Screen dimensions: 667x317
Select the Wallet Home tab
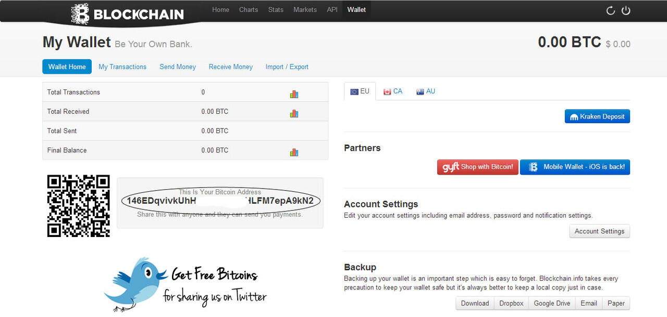click(67, 67)
